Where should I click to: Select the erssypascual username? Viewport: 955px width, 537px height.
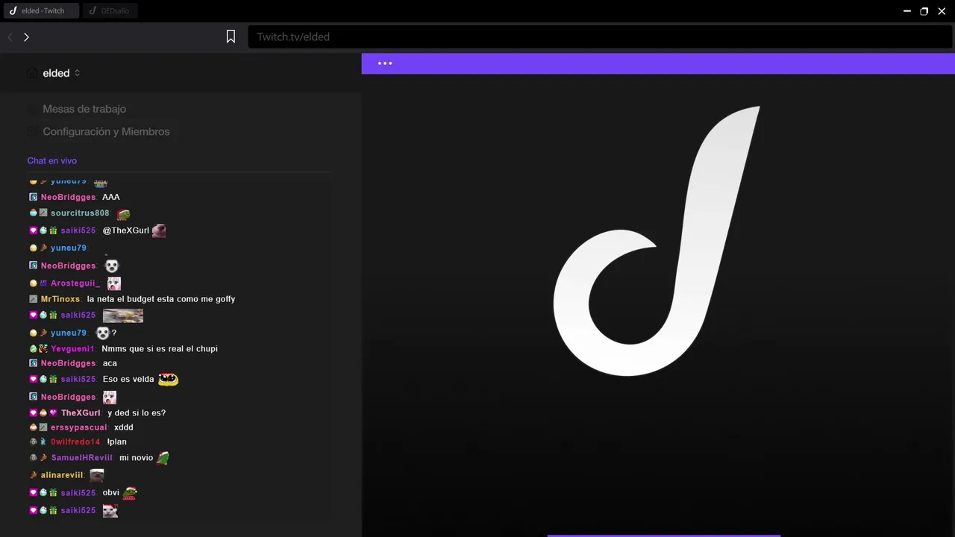pos(79,427)
